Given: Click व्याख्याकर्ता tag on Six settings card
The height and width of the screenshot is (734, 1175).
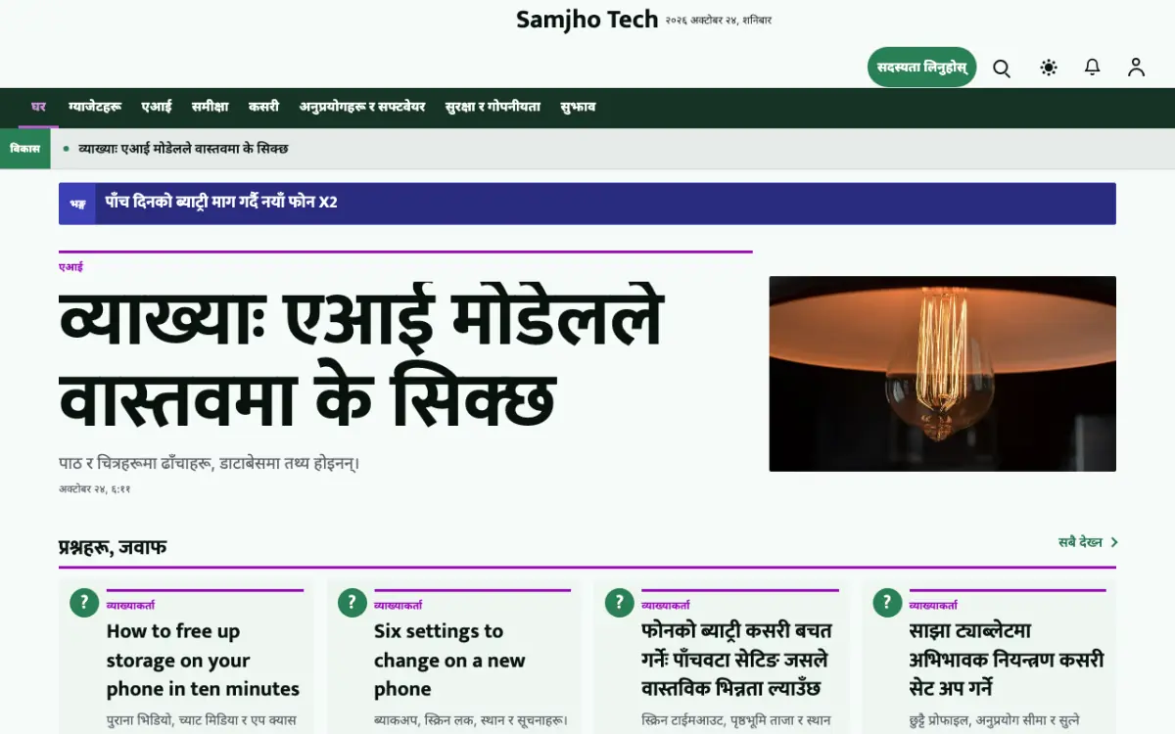Looking at the screenshot, I should pyautogui.click(x=399, y=606).
